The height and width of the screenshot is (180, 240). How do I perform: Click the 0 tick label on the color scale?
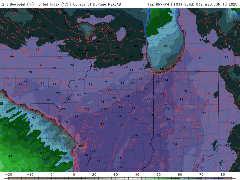tap(51, 175)
